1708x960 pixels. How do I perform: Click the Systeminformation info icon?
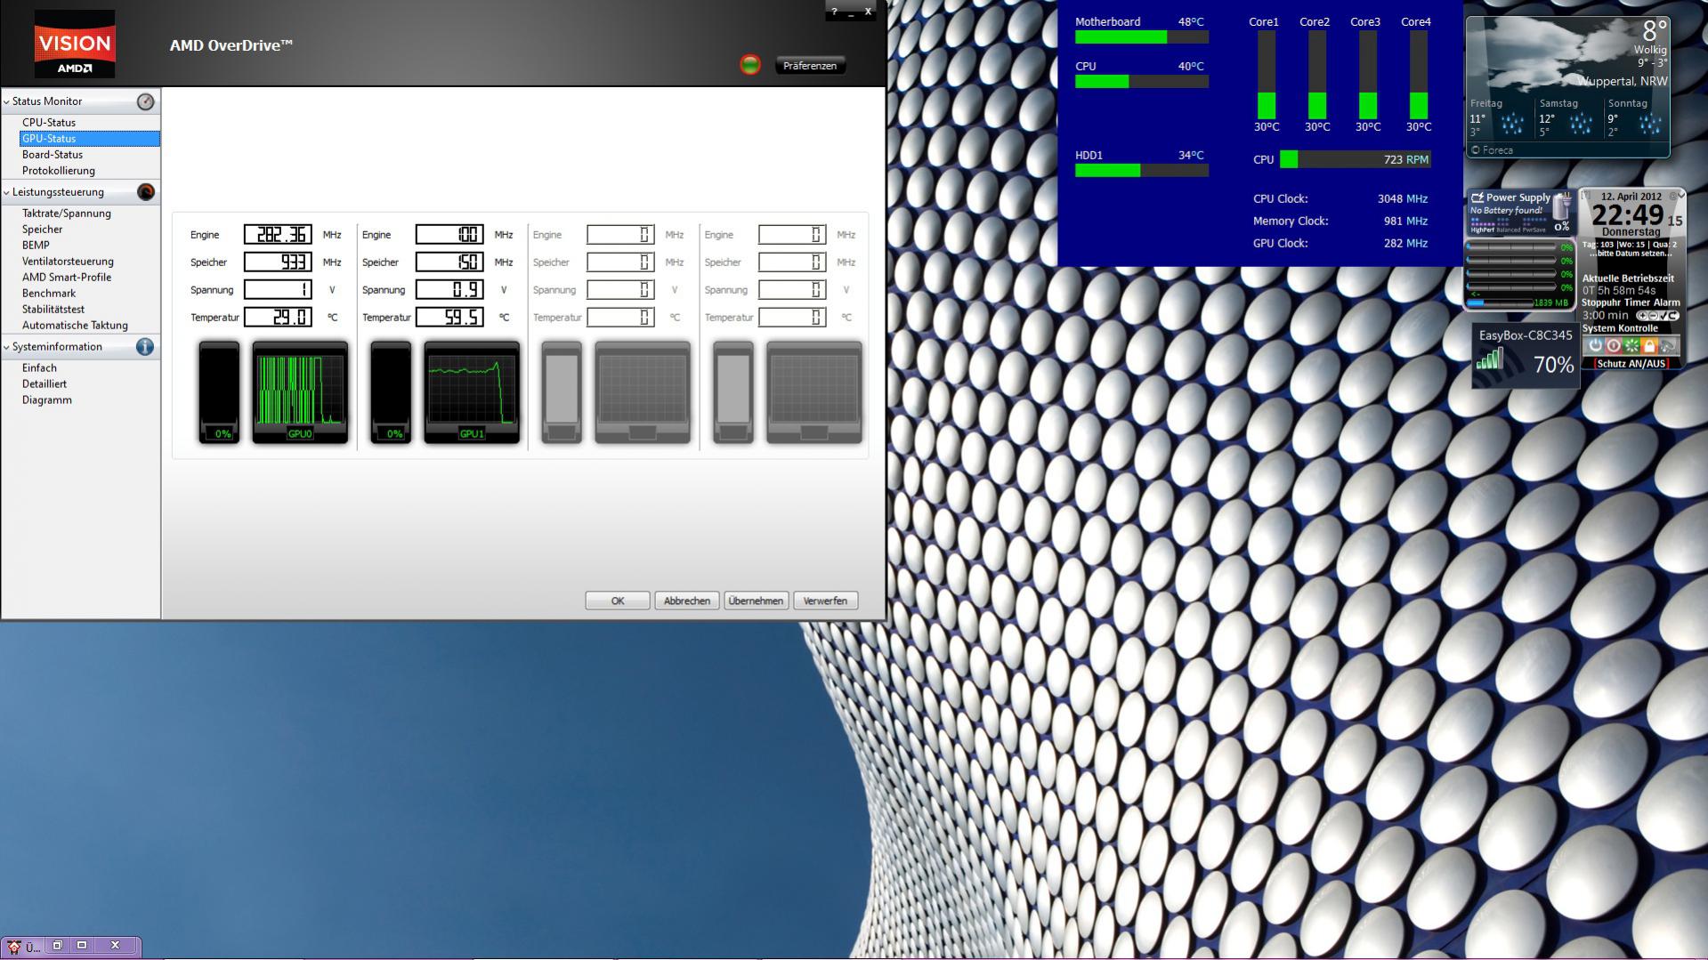coord(145,347)
